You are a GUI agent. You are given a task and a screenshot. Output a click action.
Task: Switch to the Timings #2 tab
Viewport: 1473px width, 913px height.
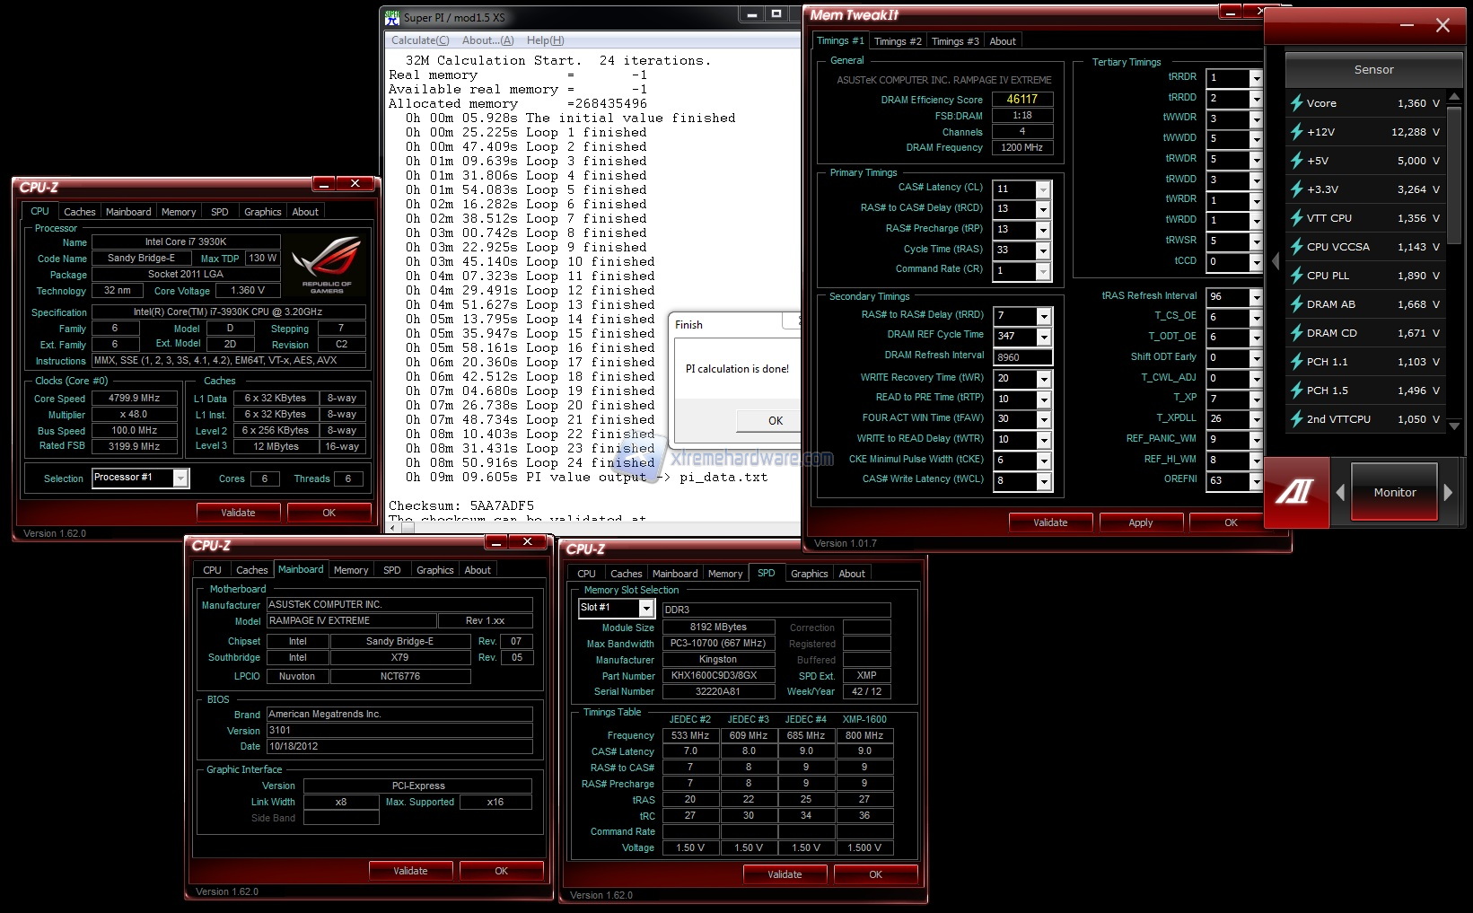click(897, 41)
